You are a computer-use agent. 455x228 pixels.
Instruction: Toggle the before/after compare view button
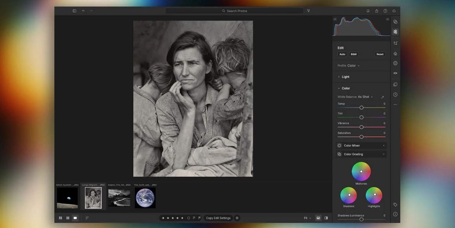tap(326, 218)
